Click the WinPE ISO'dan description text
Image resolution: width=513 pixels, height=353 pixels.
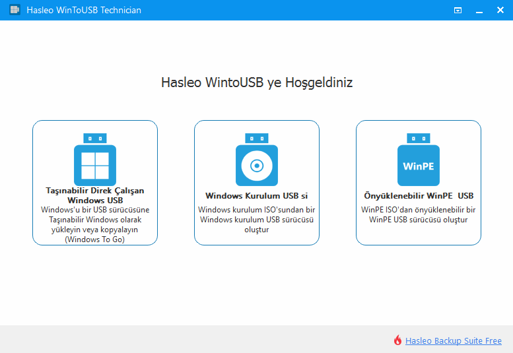[419, 214]
